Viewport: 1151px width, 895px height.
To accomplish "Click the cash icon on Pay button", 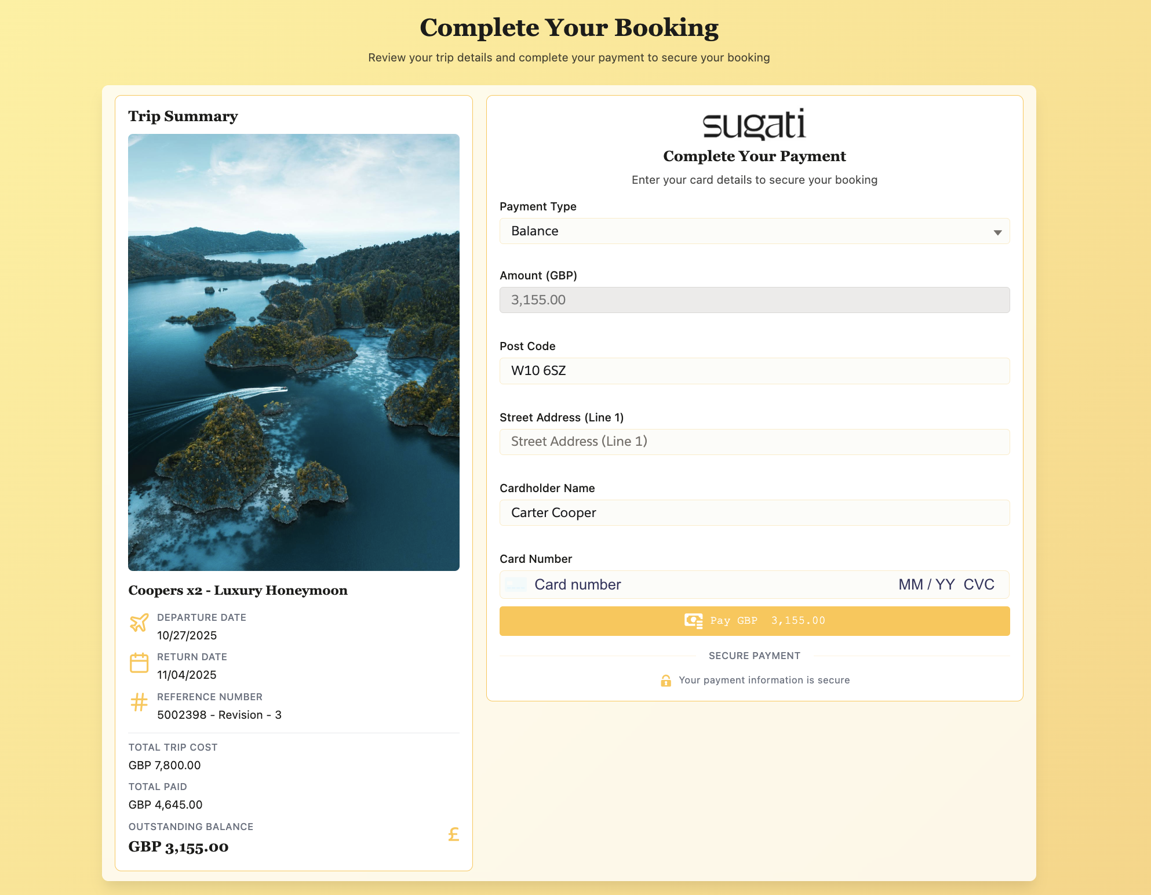I will click(693, 620).
